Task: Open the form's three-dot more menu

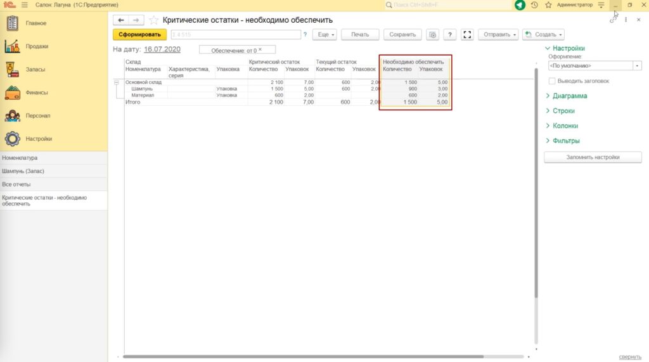Action: tap(626, 20)
